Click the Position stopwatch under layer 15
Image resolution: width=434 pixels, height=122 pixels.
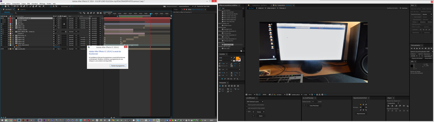(x=14, y=47)
